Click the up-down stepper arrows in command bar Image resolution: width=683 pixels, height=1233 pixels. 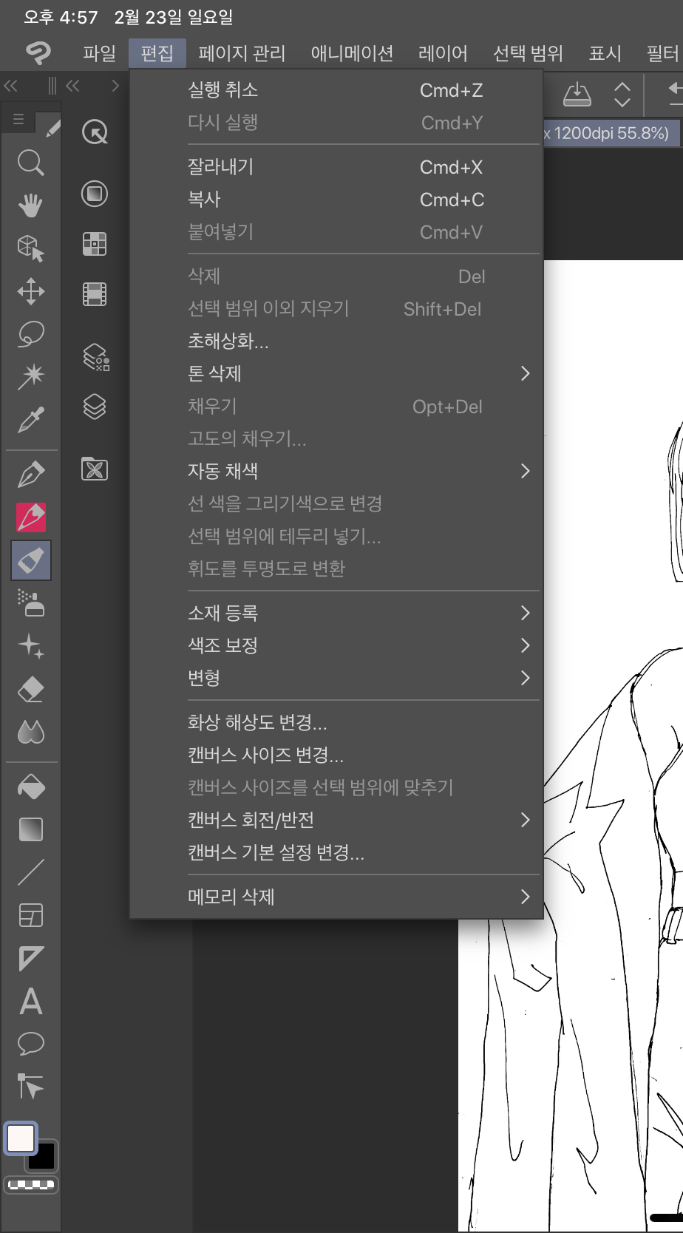[x=622, y=94]
